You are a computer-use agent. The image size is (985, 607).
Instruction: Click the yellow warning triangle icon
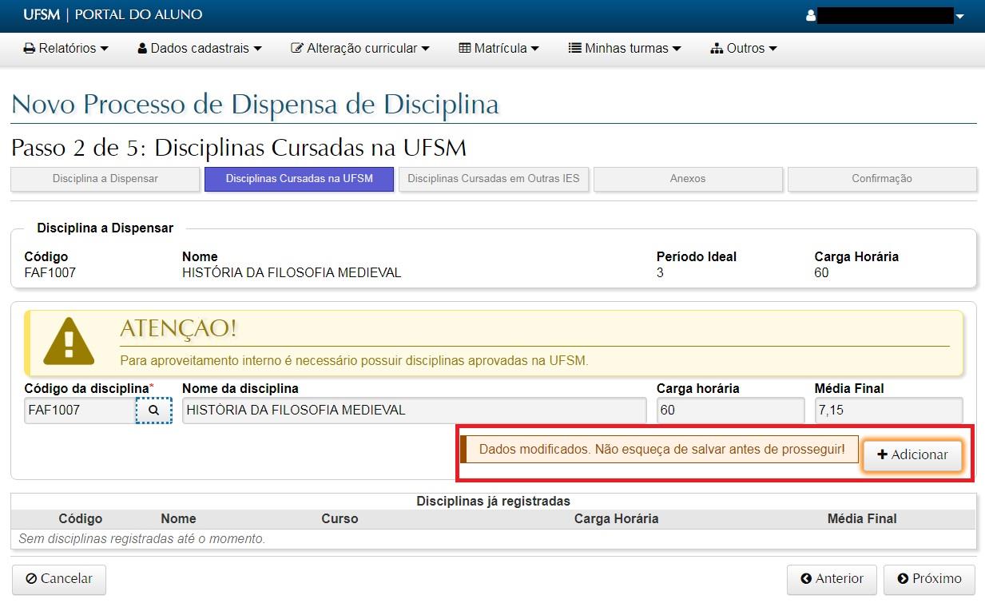tap(69, 341)
